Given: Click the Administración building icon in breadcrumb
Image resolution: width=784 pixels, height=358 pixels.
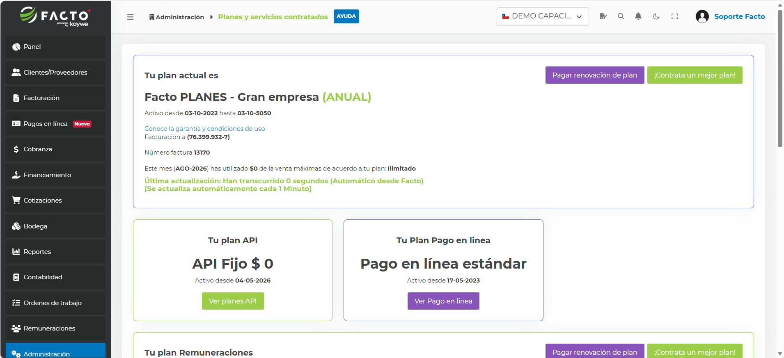Looking at the screenshot, I should [x=152, y=17].
